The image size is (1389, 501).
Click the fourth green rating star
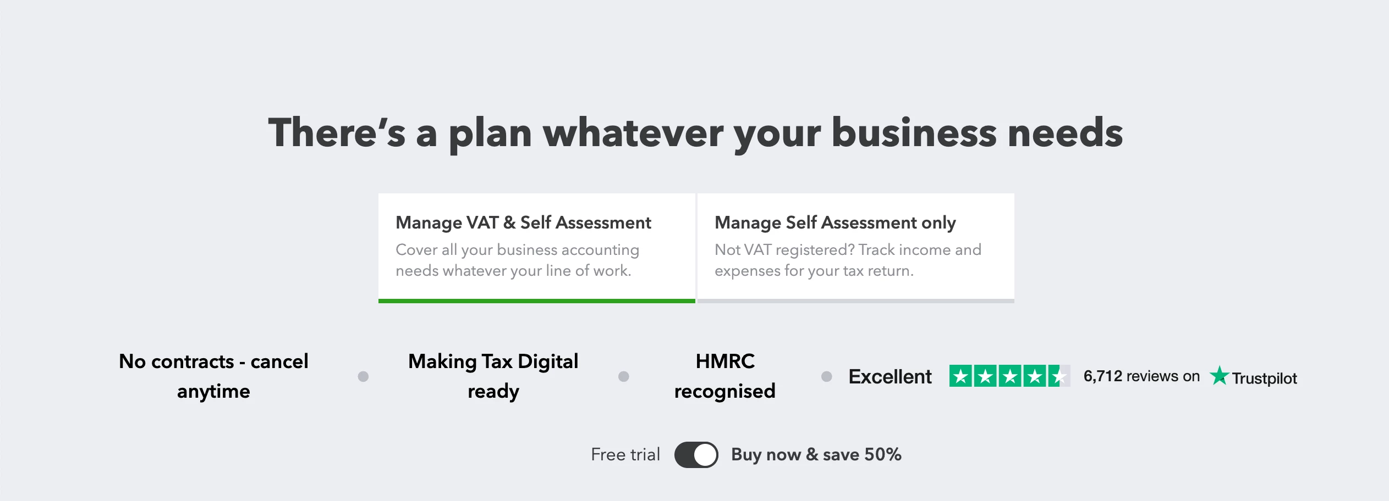click(x=1035, y=376)
